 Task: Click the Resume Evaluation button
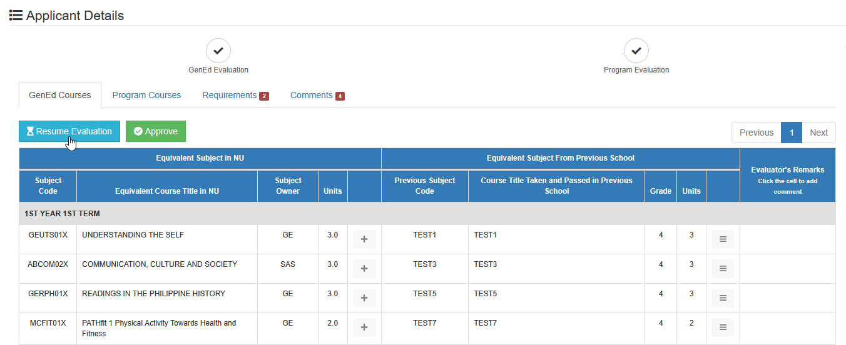(x=69, y=131)
